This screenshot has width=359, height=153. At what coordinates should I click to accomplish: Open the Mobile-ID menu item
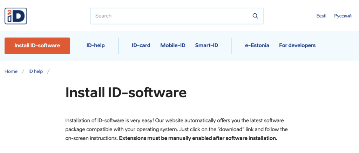pyautogui.click(x=173, y=46)
